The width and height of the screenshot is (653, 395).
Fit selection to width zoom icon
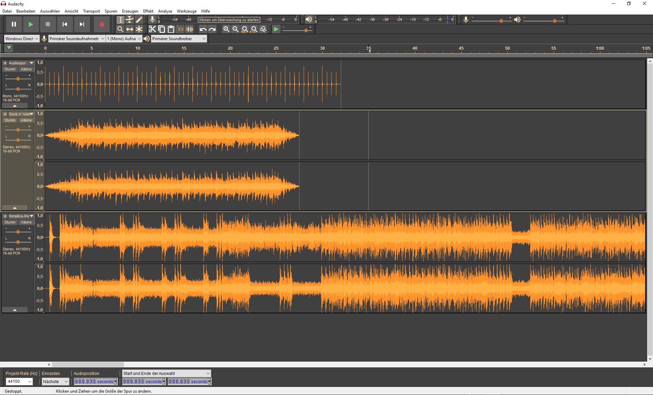[245, 29]
